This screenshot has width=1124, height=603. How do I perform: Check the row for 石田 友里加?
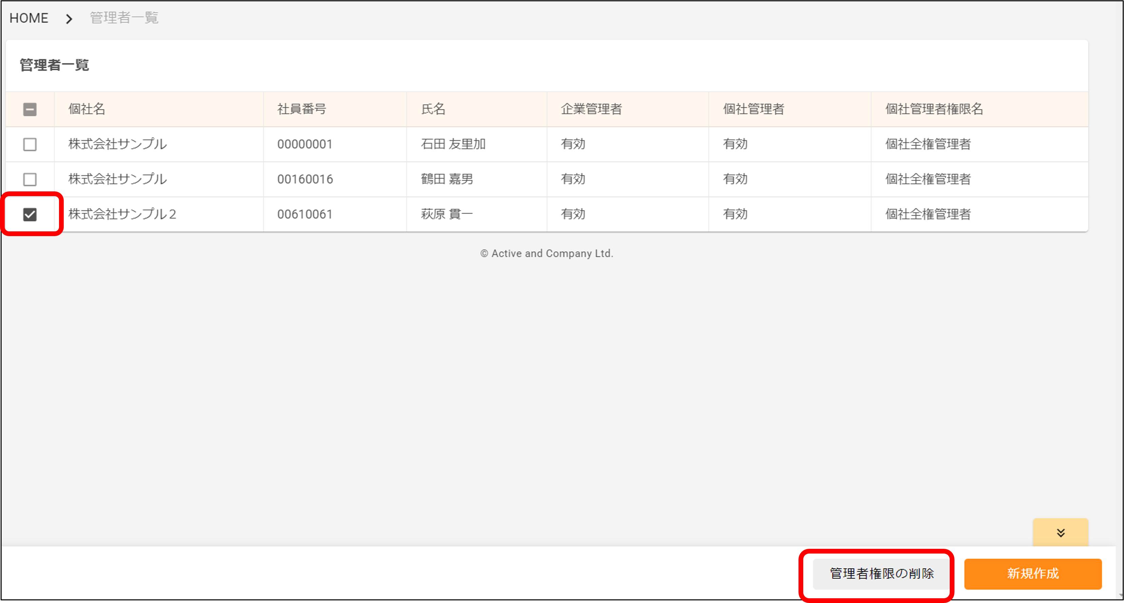coord(30,144)
